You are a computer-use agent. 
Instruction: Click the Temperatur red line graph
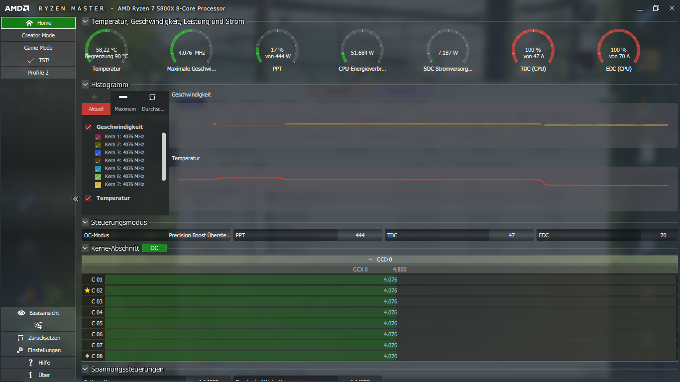coord(423,189)
